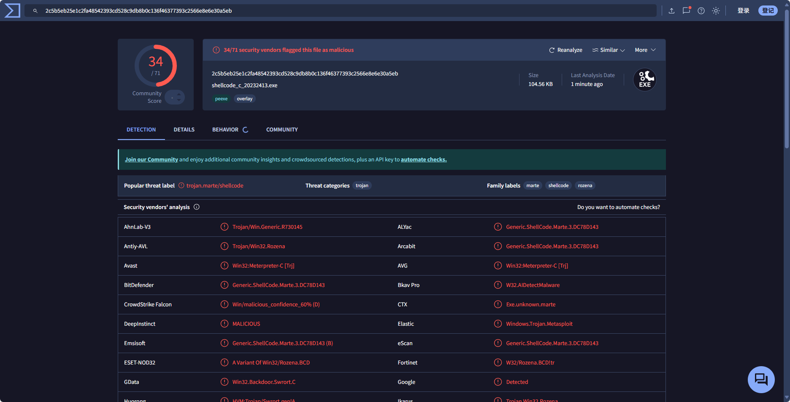The image size is (790, 402).
Task: Click the loading spinner on the Behavior tab
Action: coord(245,130)
